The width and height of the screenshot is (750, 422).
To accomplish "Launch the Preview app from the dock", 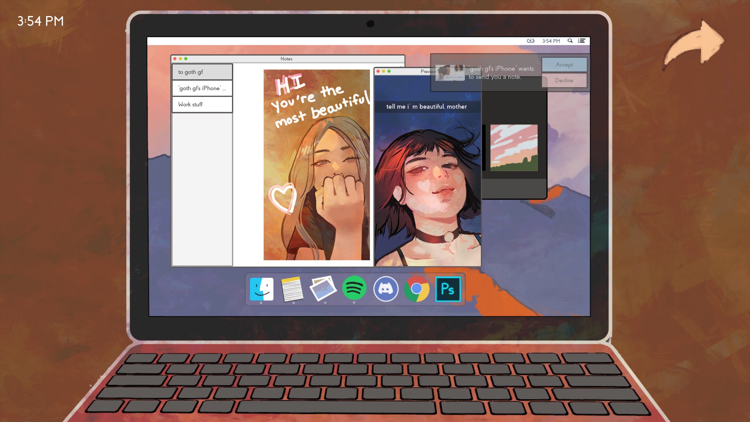I will 323,288.
